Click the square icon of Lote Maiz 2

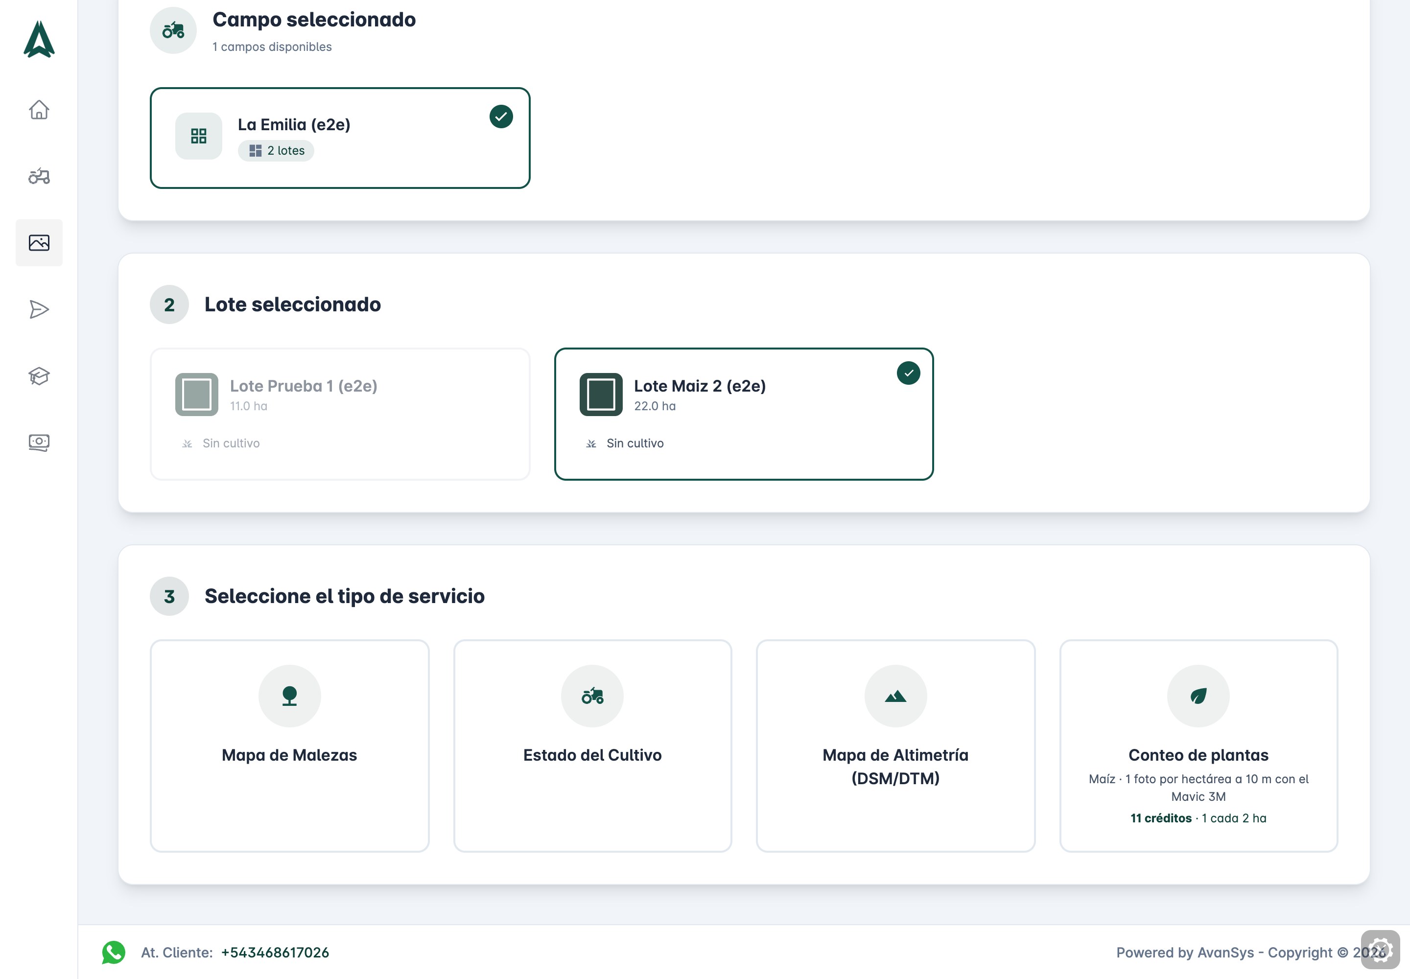[601, 395]
